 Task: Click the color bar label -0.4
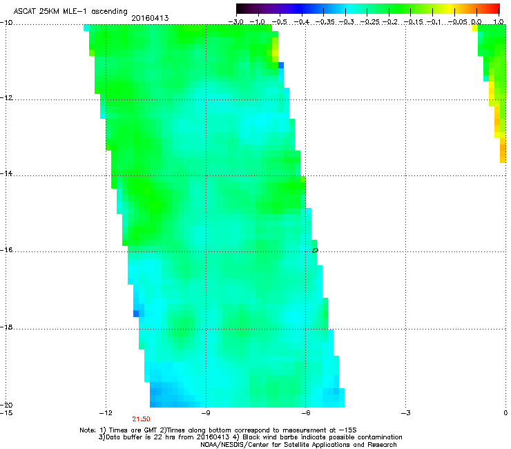[x=302, y=22]
